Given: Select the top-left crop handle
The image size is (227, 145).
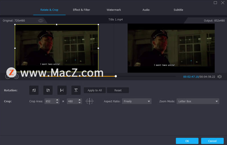Looking at the screenshot, I should pyautogui.click(x=15, y=24).
